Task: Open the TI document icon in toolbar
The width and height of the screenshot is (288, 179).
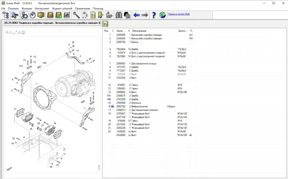Action: coord(93,15)
